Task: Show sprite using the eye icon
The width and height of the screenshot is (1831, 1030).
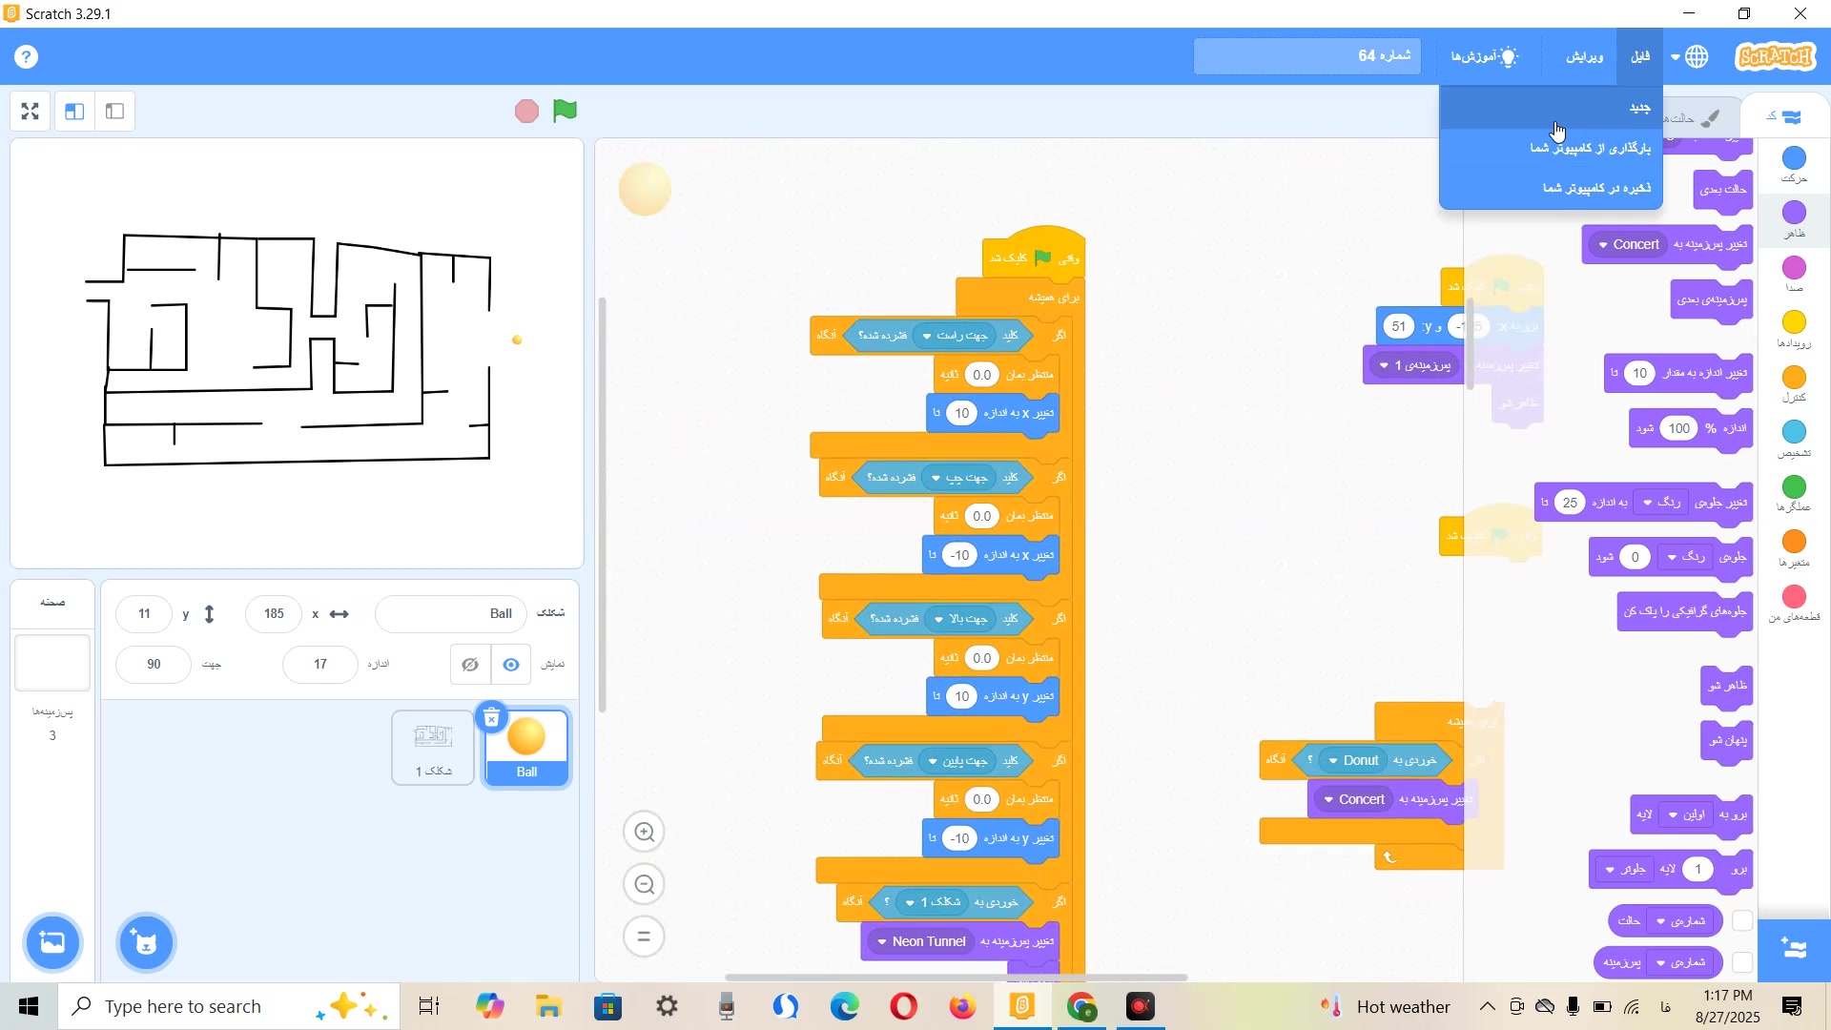Action: 511,665
